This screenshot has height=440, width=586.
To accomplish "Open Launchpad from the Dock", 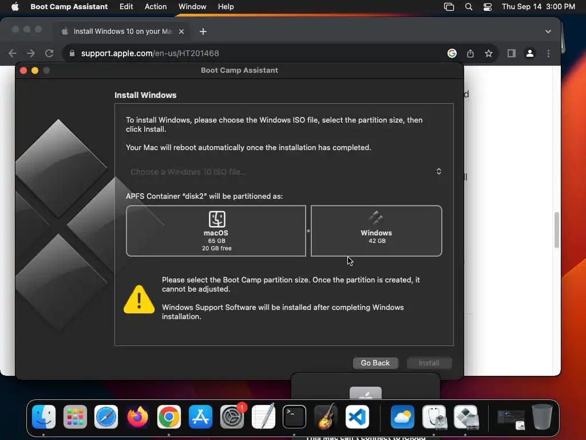I will 75,417.
